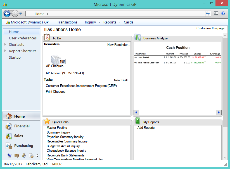
Task: Open Customer Experience Improvement Program task
Action: (x=81, y=86)
